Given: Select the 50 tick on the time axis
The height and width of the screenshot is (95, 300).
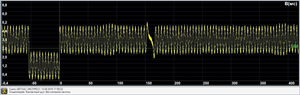Looking at the screenshot, I should (x=90, y=83).
